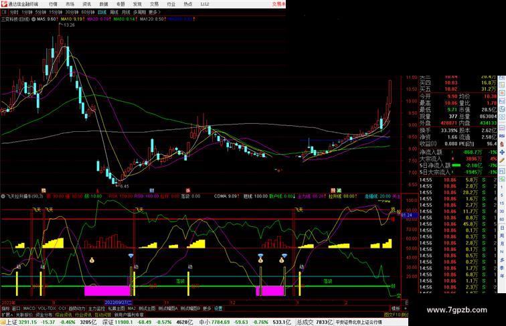This screenshot has height=326, width=506.
Task: Open the 互动问答 tab
Action: click(x=102, y=315)
